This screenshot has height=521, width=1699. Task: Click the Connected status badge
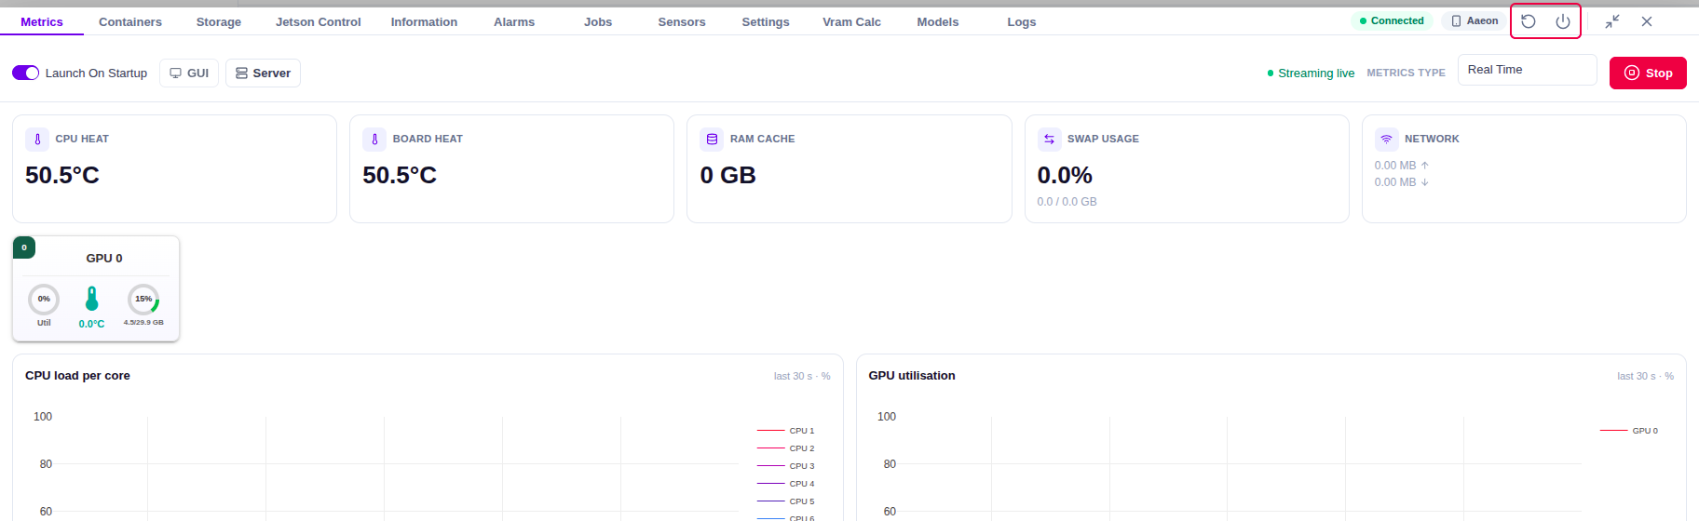coord(1392,20)
